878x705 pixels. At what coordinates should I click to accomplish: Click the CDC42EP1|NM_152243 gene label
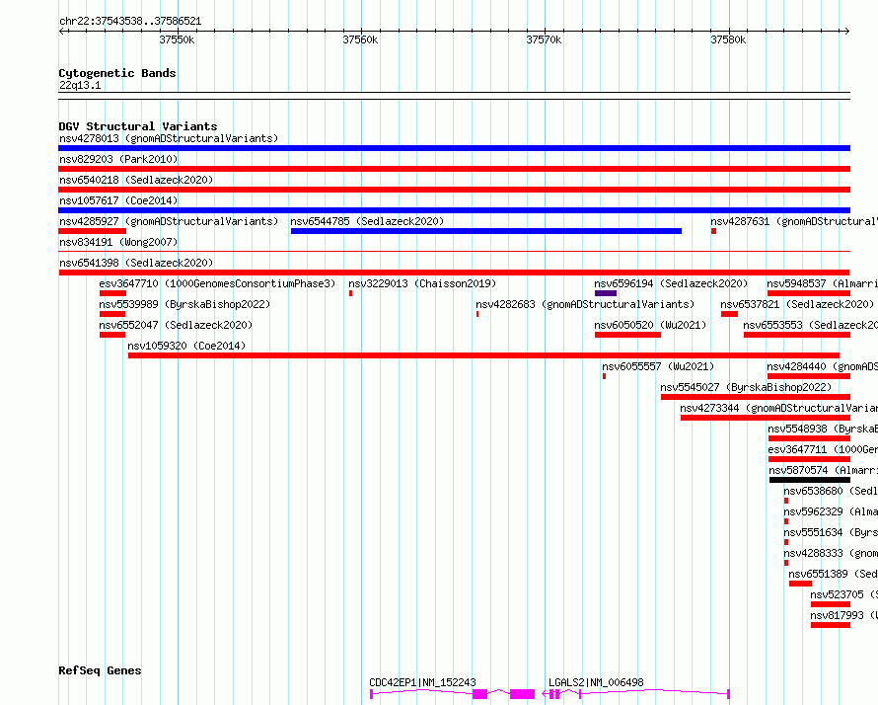click(423, 682)
